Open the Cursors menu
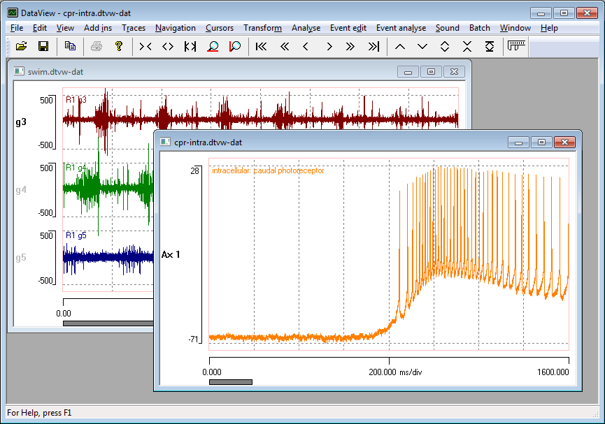Screen dimensions: 605x424 coord(220,28)
